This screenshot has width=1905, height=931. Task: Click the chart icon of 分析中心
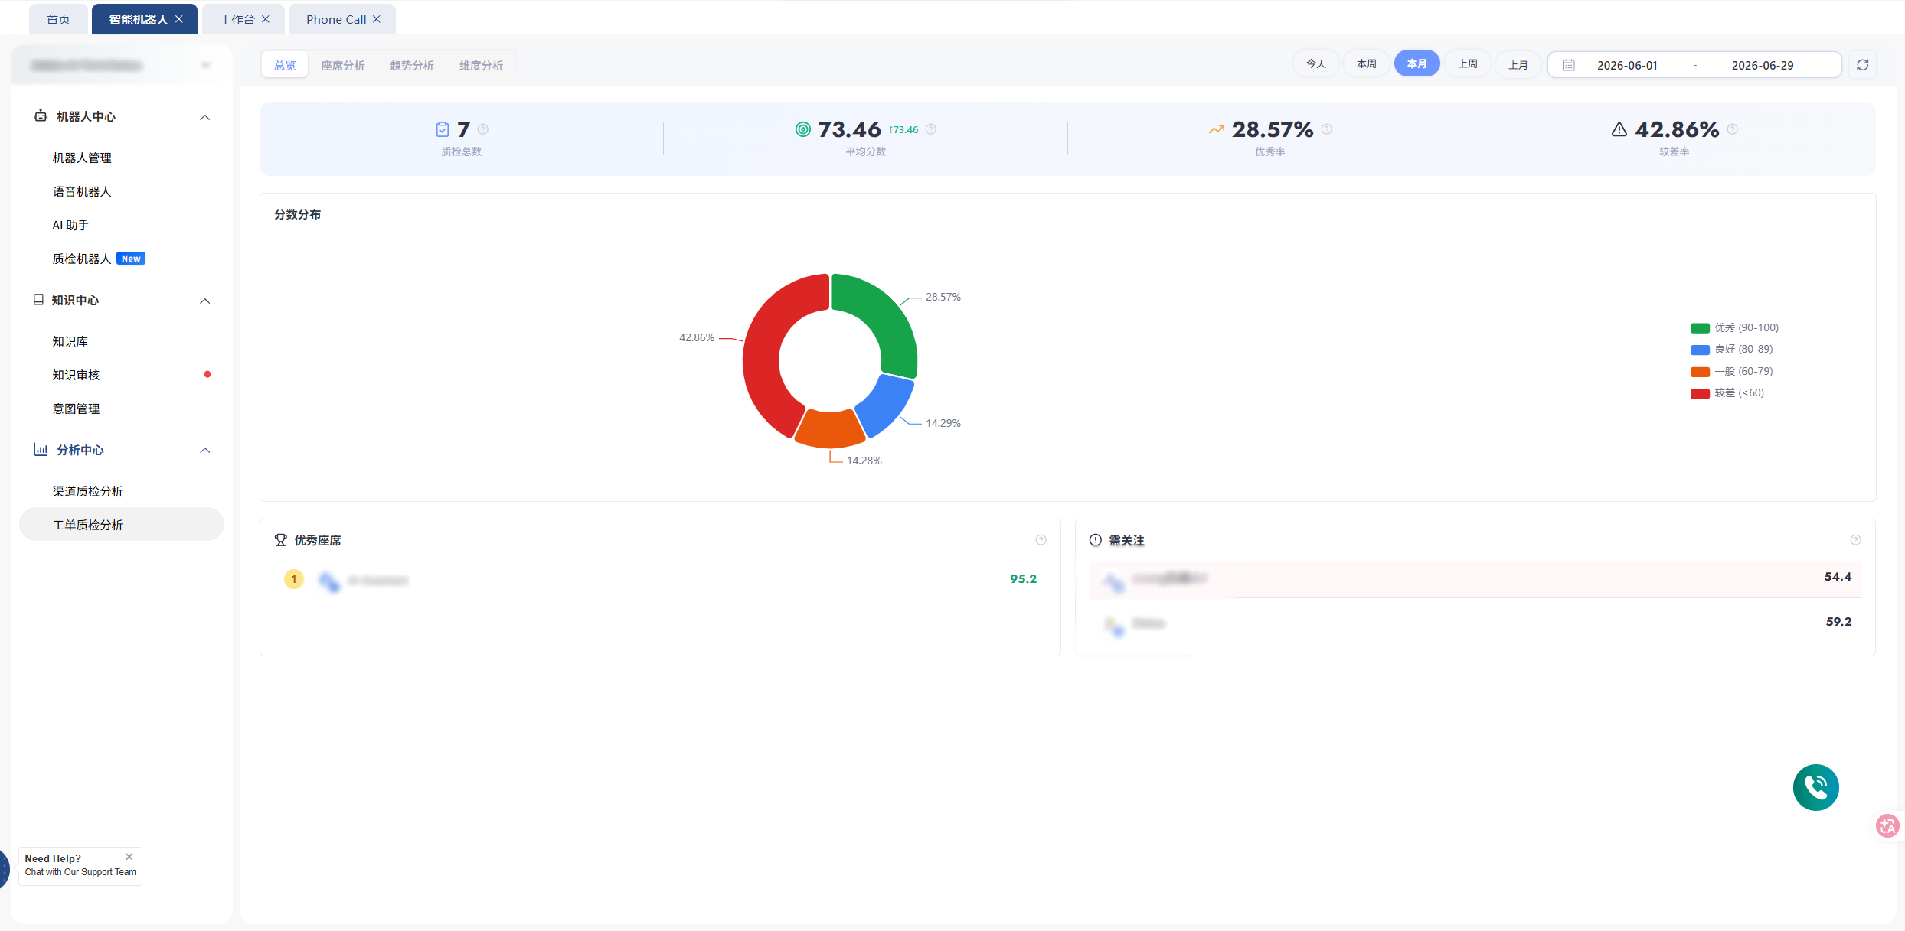[x=41, y=449]
